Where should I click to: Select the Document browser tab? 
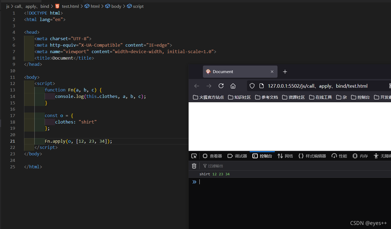tap(240, 72)
